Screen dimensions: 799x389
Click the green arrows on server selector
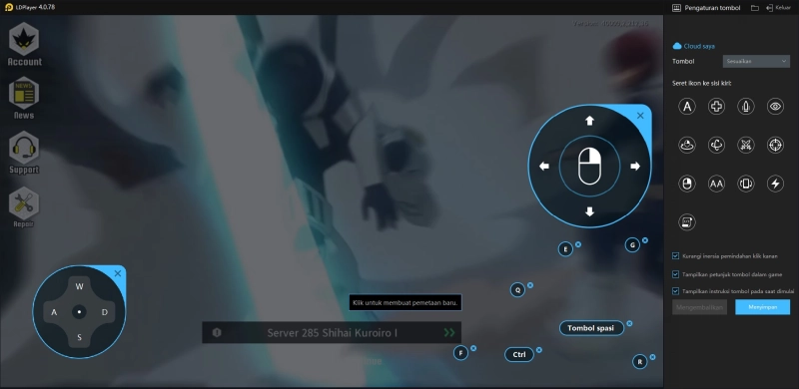[x=448, y=332]
